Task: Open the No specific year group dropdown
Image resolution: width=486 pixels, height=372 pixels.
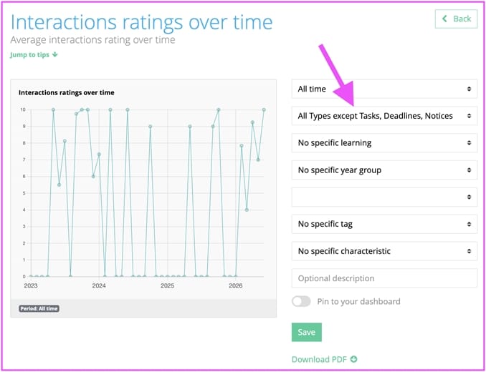Action: [x=384, y=170]
